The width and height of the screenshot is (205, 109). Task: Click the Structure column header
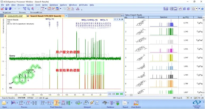(141, 17)
